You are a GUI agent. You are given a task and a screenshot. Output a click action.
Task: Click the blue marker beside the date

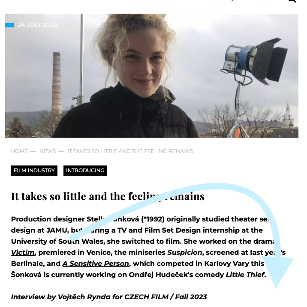coord(9,25)
